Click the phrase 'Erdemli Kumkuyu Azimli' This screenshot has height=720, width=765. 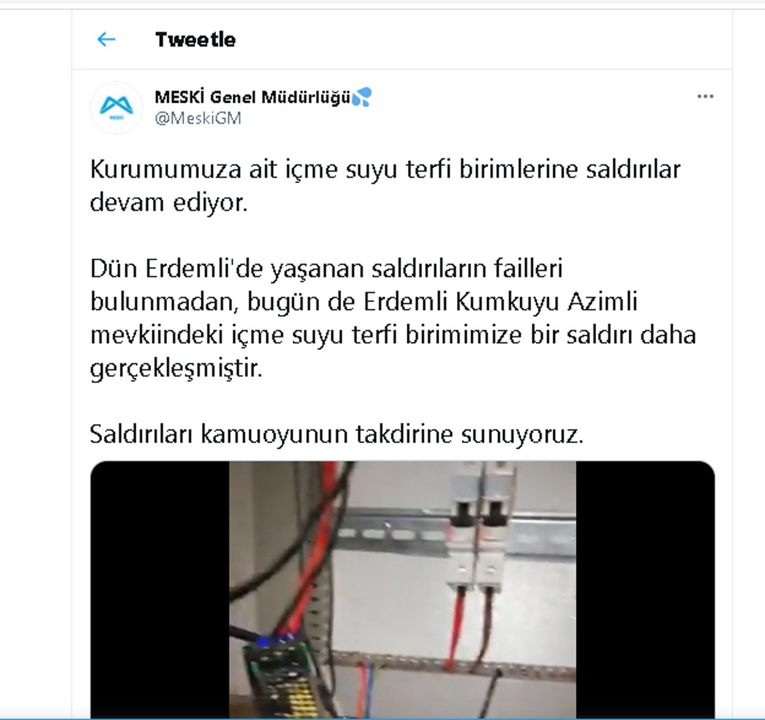tap(500, 301)
